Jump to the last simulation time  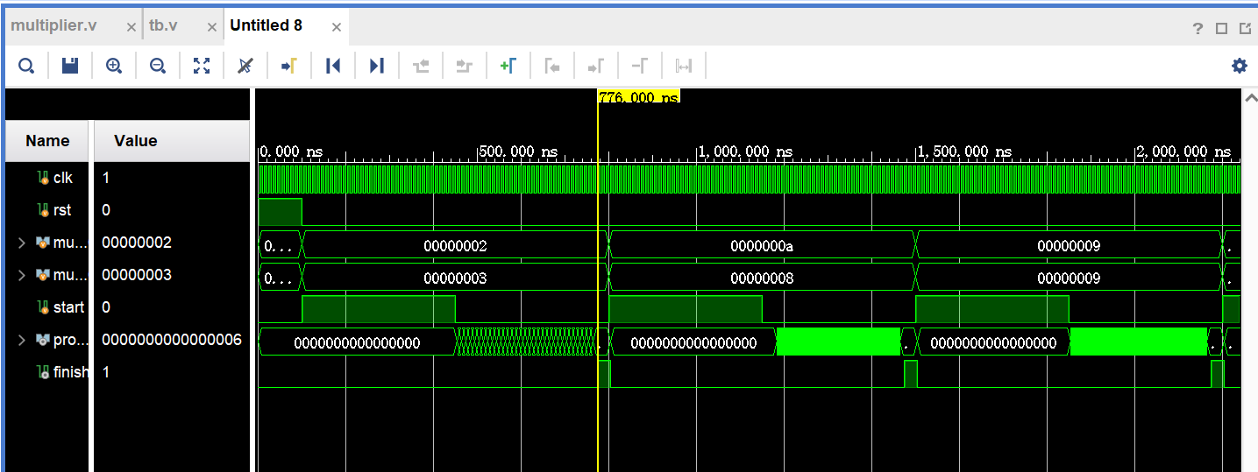[377, 66]
